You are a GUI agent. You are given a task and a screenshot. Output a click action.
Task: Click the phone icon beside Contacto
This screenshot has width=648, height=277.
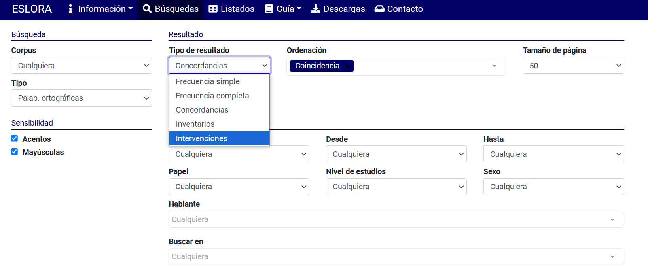point(379,9)
